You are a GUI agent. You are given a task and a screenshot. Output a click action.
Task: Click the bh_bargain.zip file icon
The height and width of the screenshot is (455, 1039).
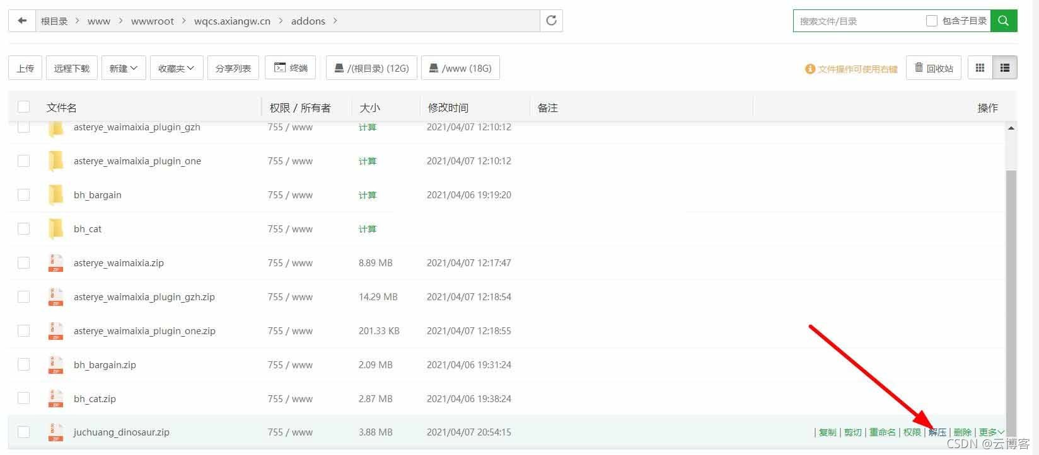(55, 365)
